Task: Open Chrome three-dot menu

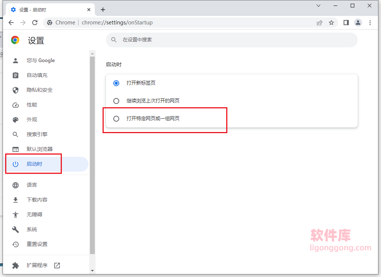Action: [x=370, y=23]
